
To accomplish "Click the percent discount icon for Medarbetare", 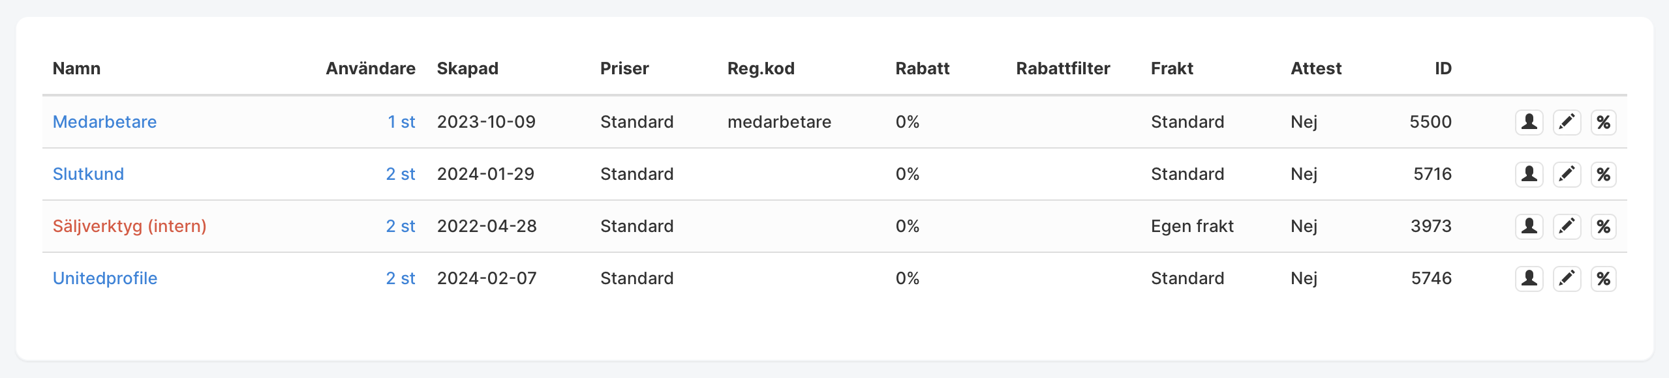I will point(1603,122).
